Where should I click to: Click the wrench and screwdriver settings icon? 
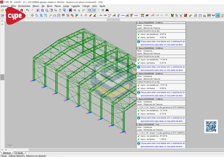(103, 10)
